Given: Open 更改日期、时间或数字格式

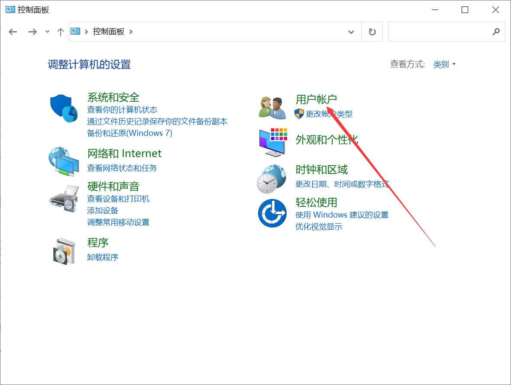Looking at the screenshot, I should 342,184.
